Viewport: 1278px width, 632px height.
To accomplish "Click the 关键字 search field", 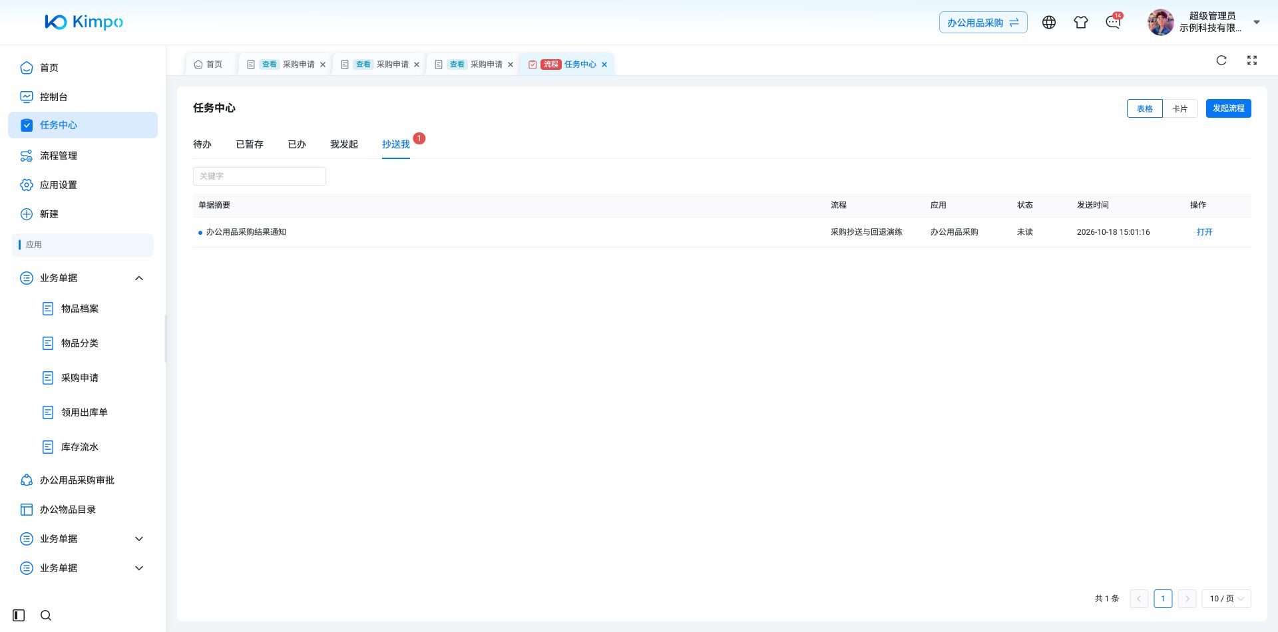I will [260, 176].
